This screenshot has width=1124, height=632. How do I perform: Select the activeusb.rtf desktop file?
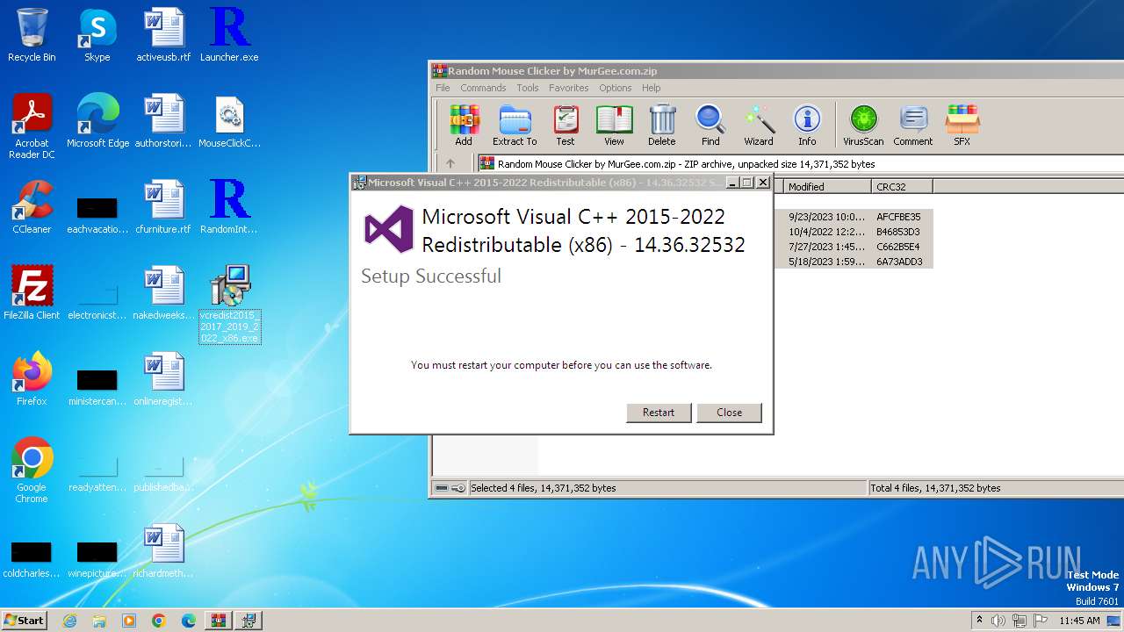tap(163, 35)
